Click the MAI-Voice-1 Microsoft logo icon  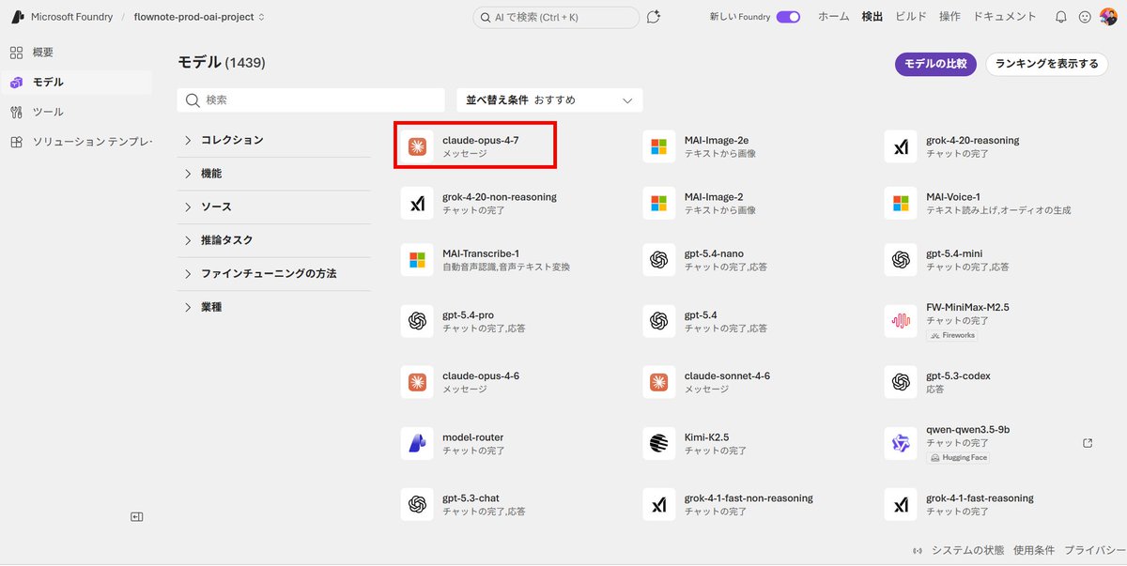point(902,203)
